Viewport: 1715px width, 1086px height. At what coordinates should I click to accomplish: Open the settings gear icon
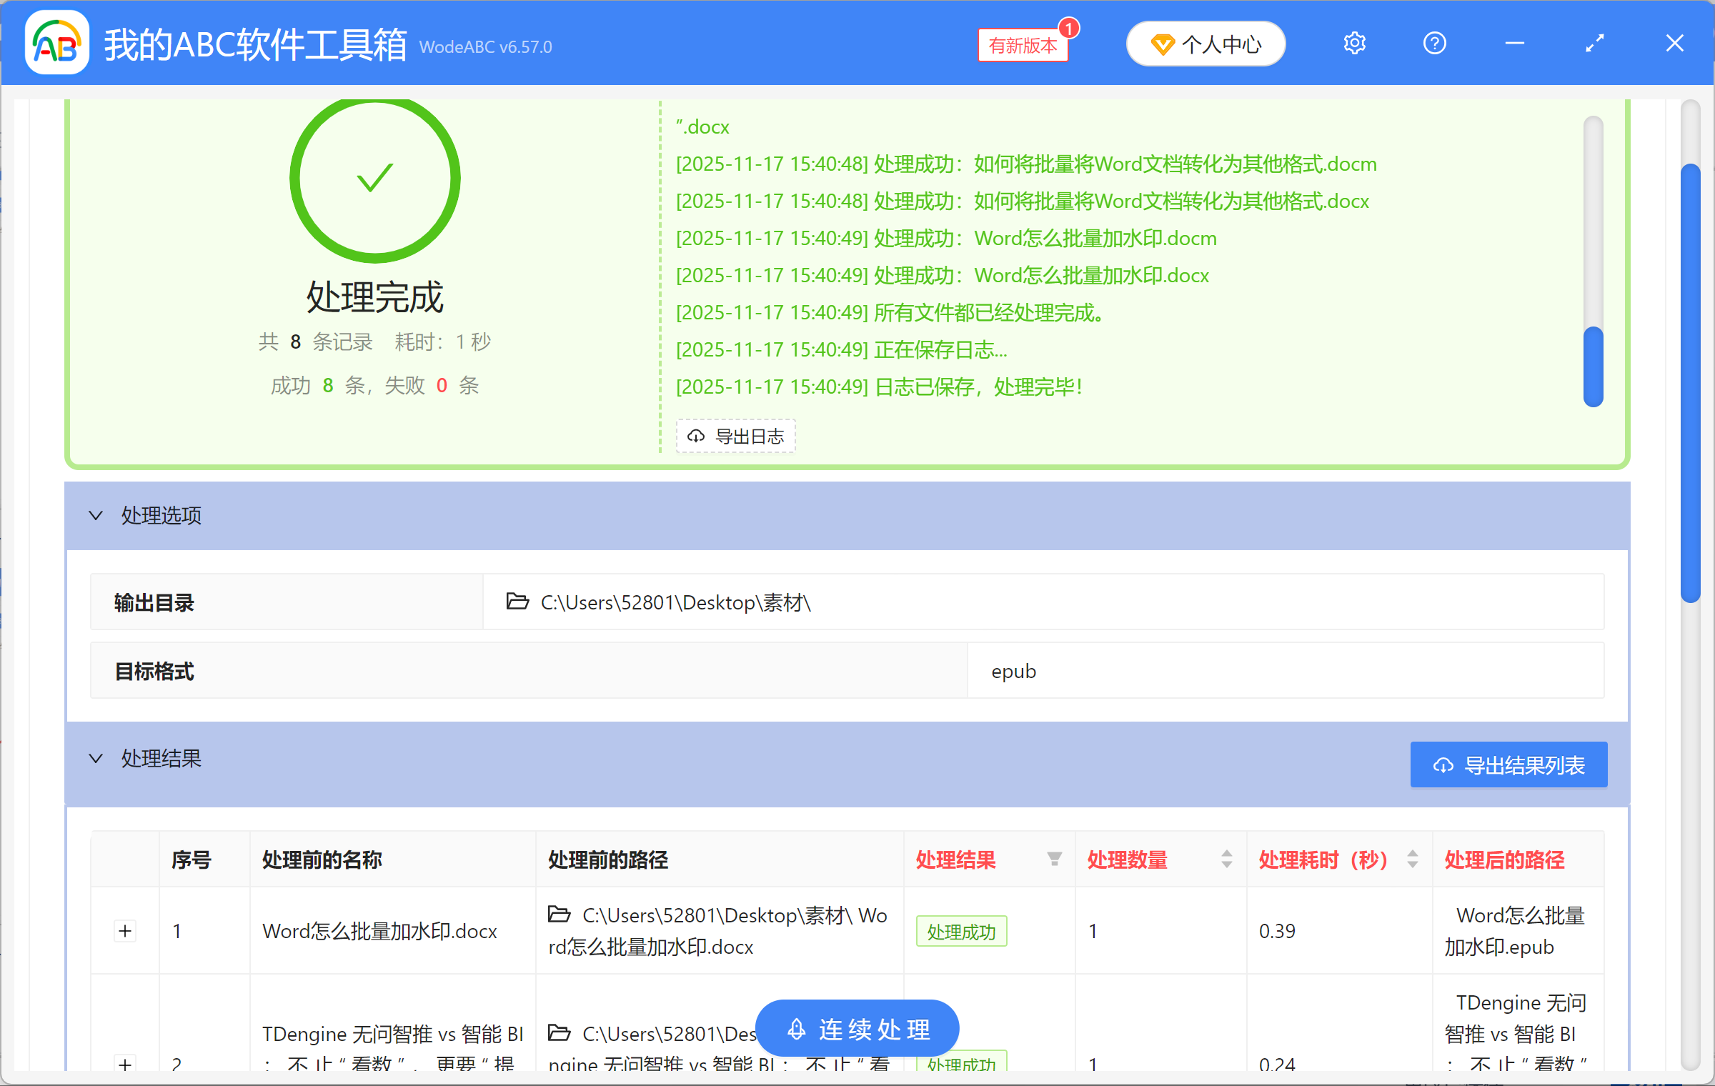1355,43
